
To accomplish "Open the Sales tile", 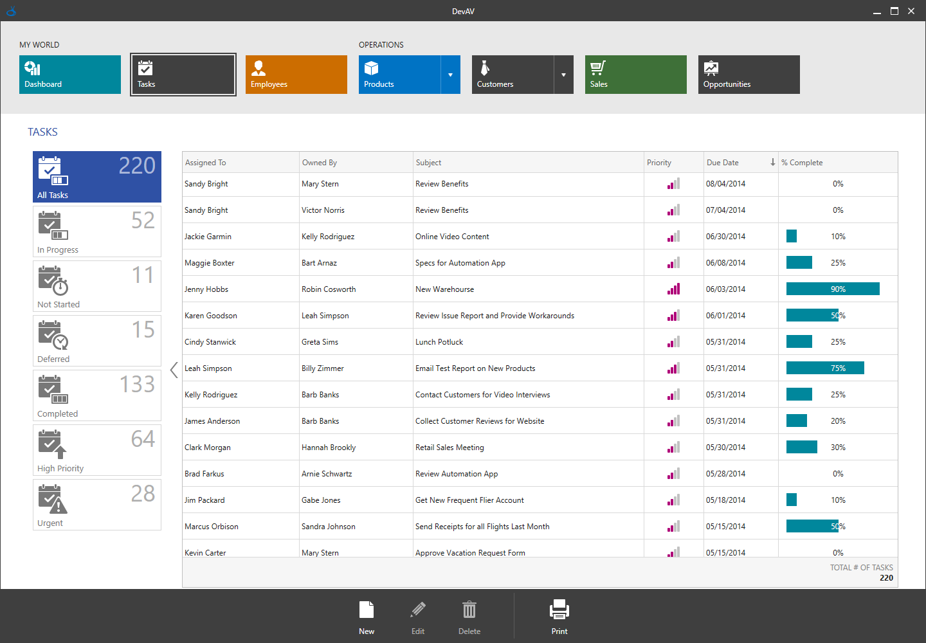I will [x=635, y=74].
